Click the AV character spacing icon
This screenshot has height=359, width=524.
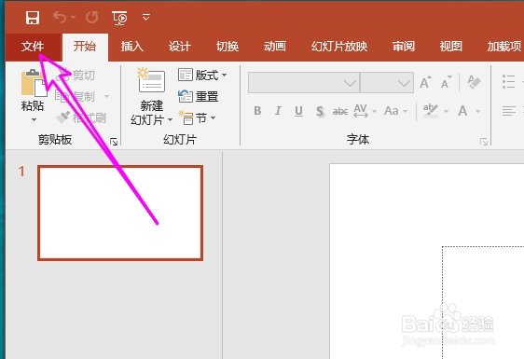point(361,111)
